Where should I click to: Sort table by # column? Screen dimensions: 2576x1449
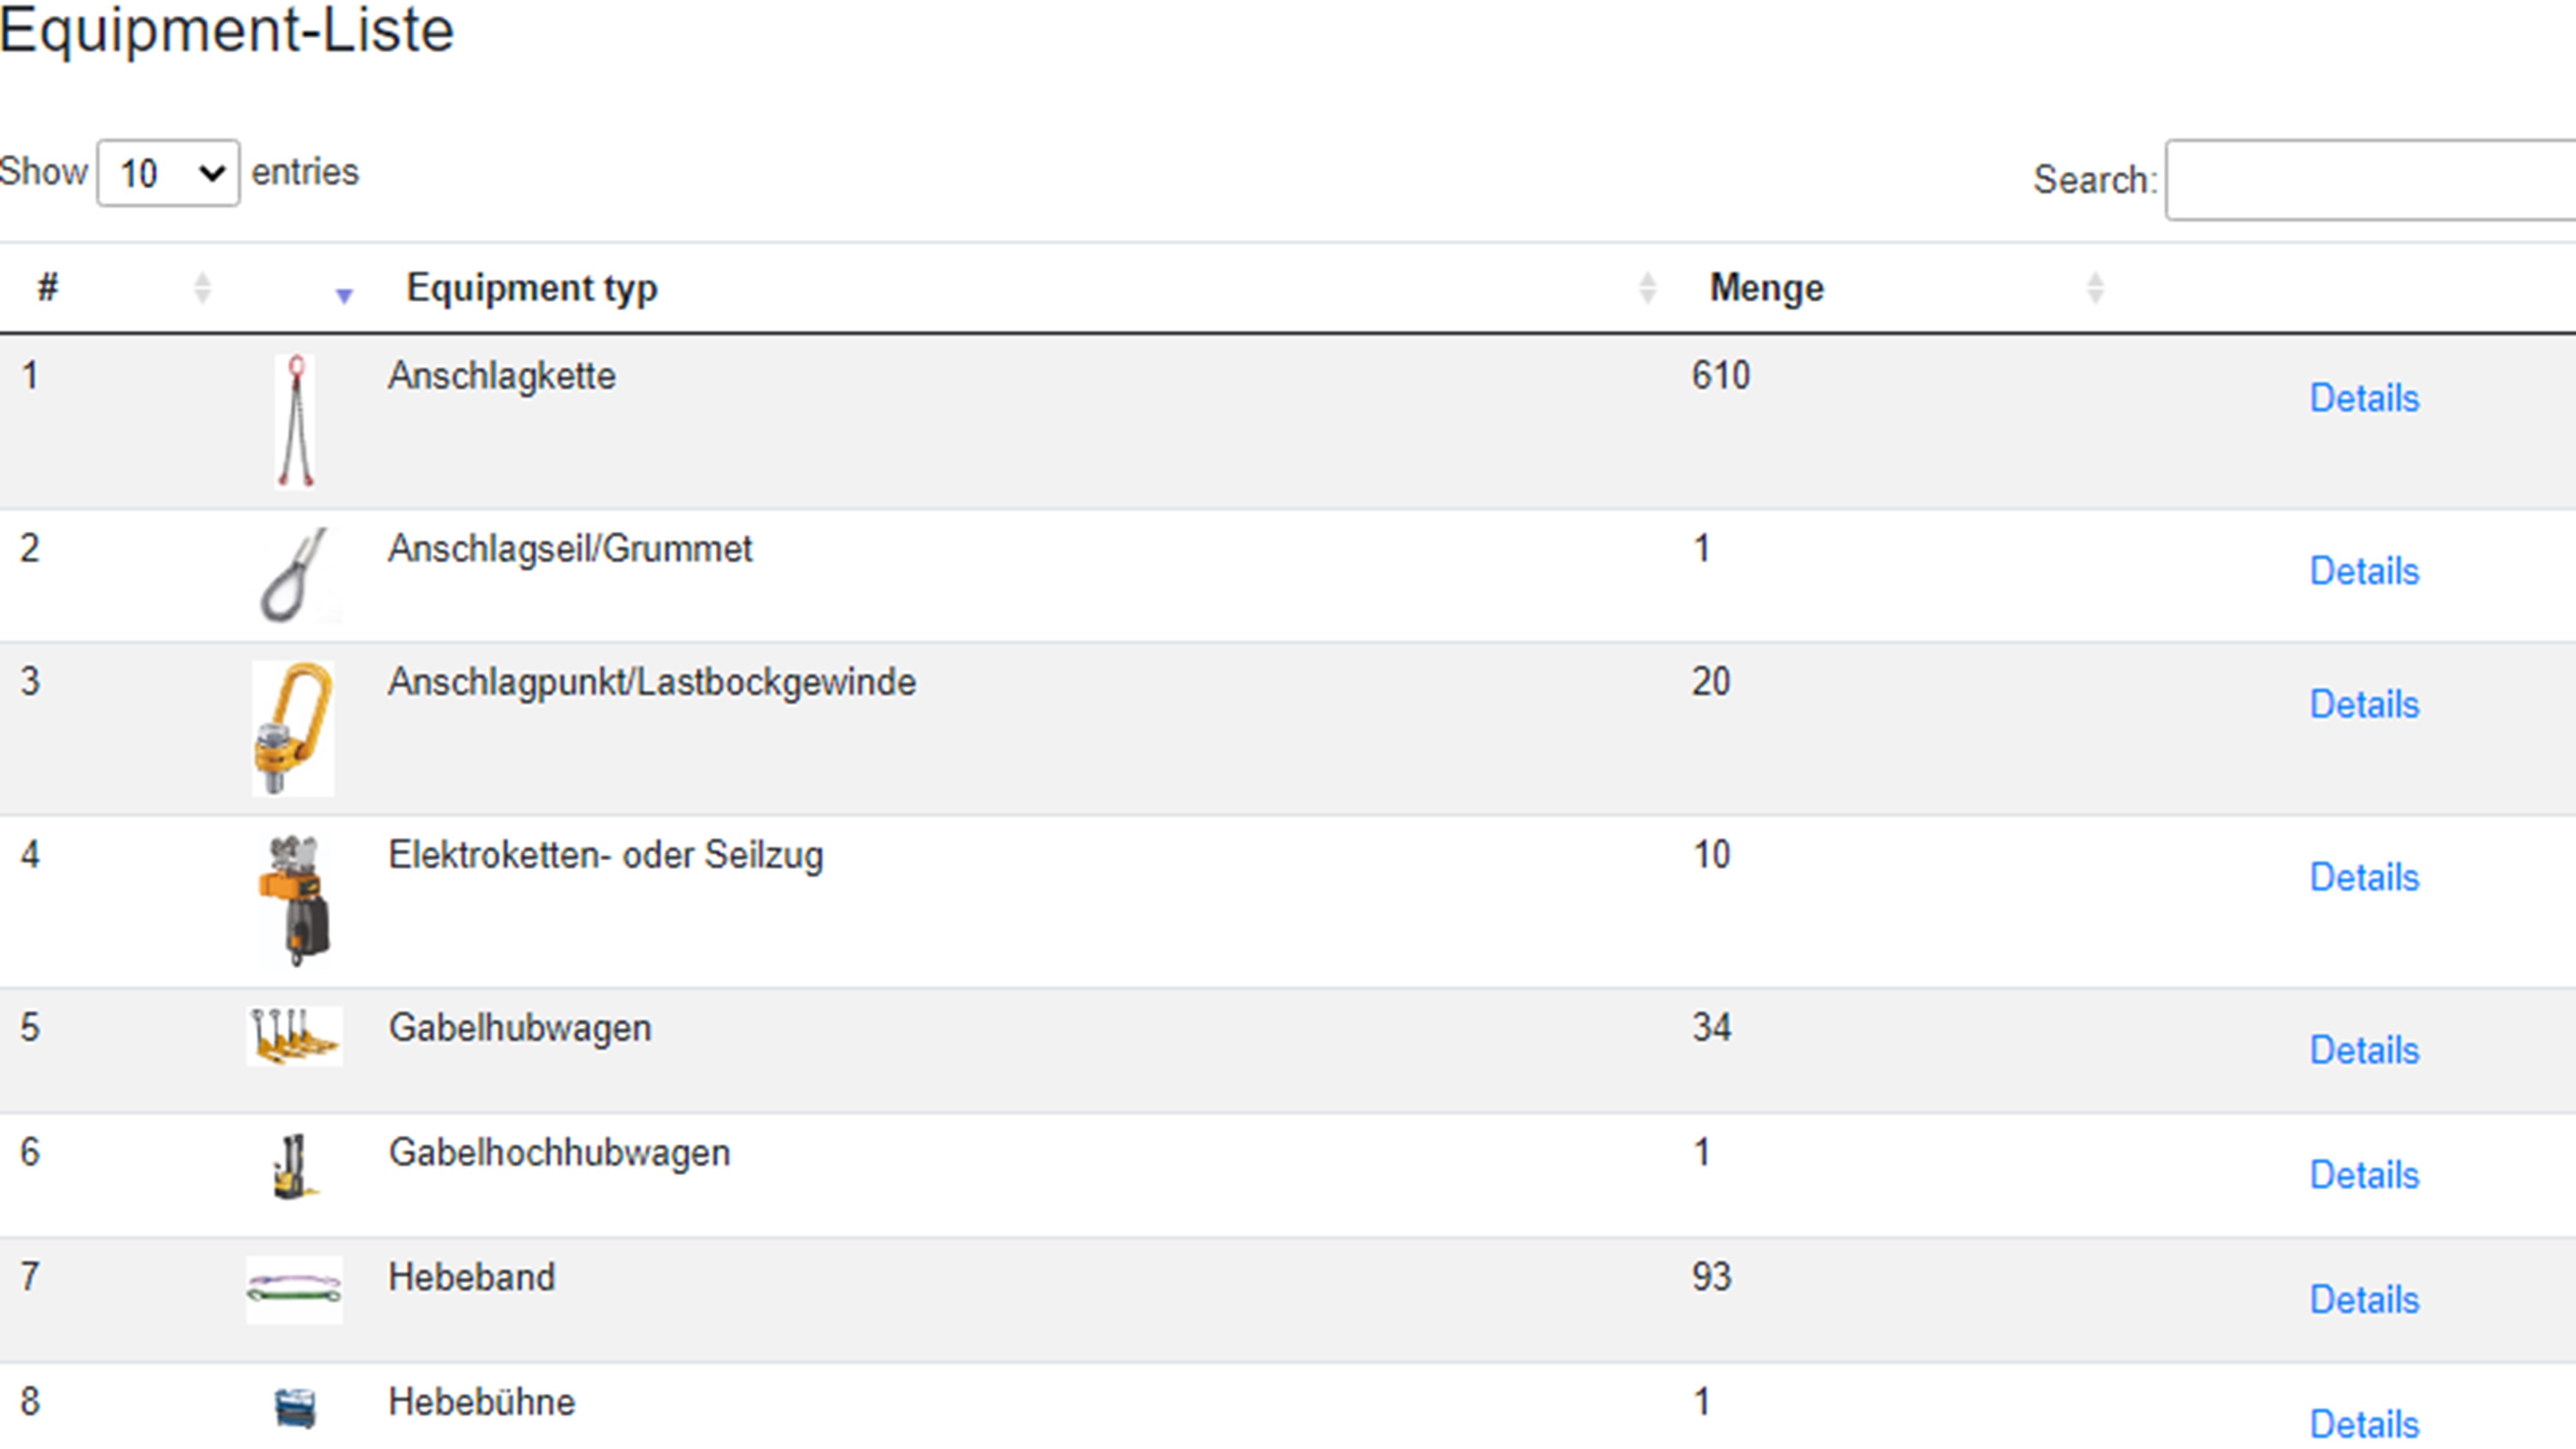pos(48,288)
